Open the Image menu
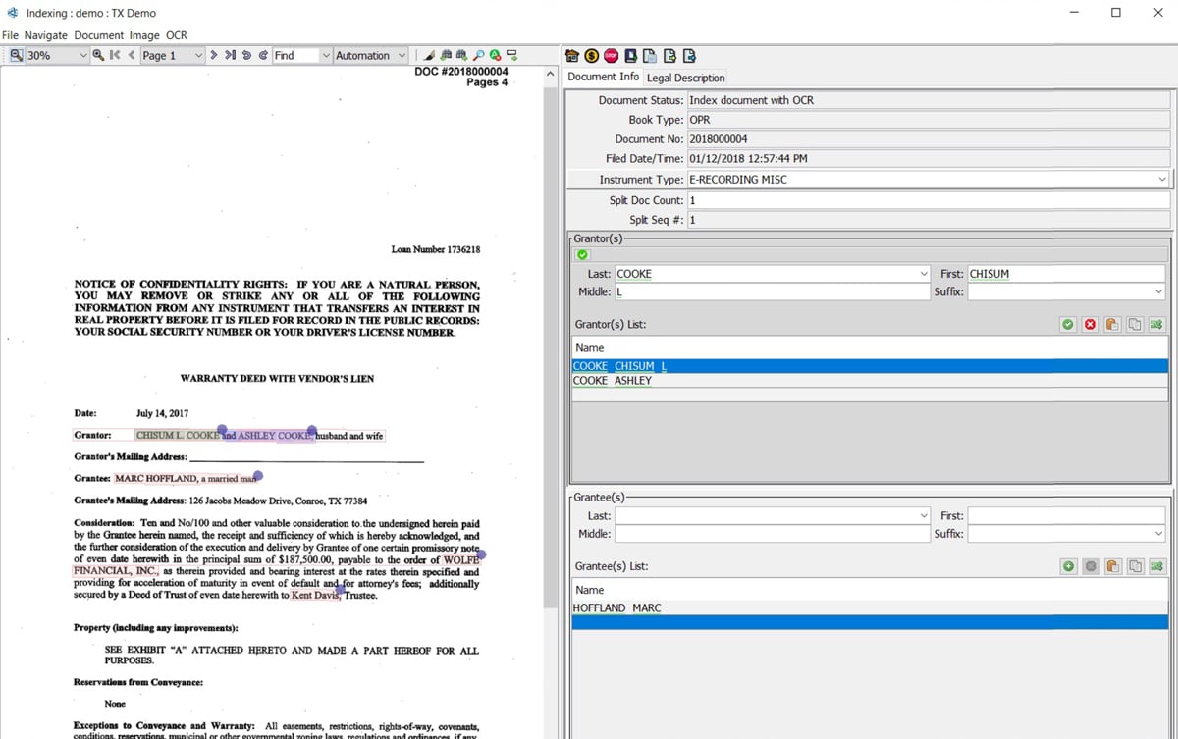Screen dimensions: 1178x739 click(144, 35)
